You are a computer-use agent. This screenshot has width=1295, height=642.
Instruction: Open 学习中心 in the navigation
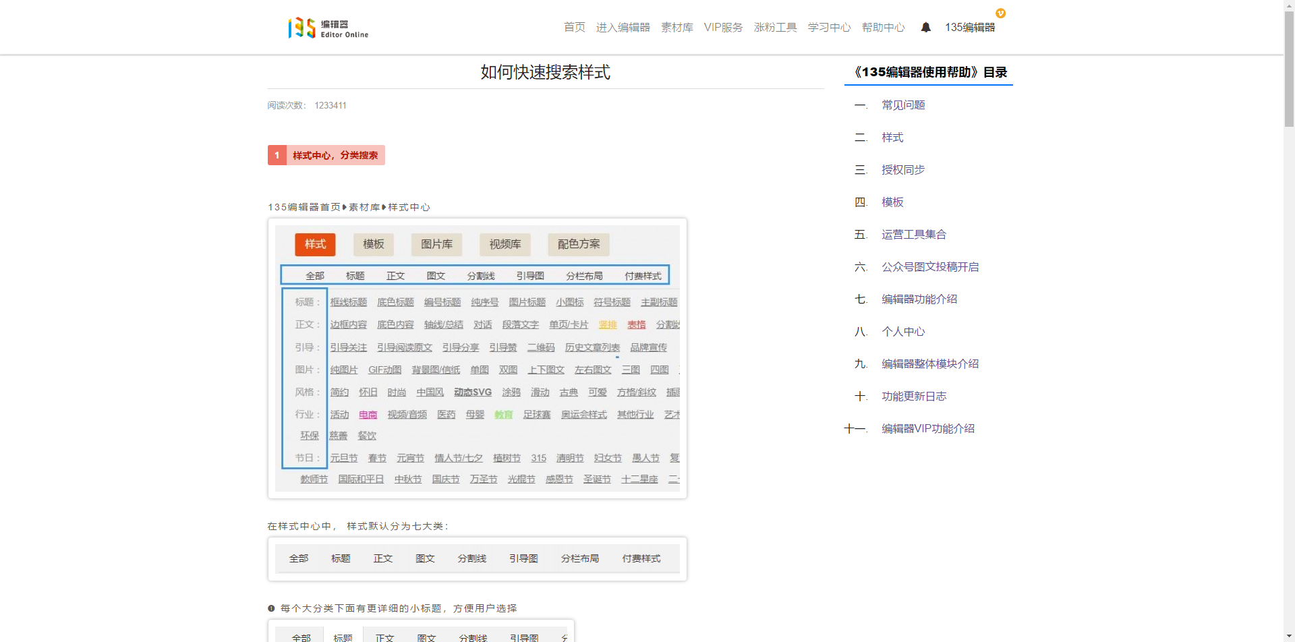click(830, 27)
